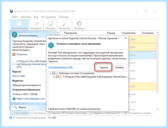Screen dimensions: 168x128
Task: Sort by the Программа column header
Action: [70, 33]
